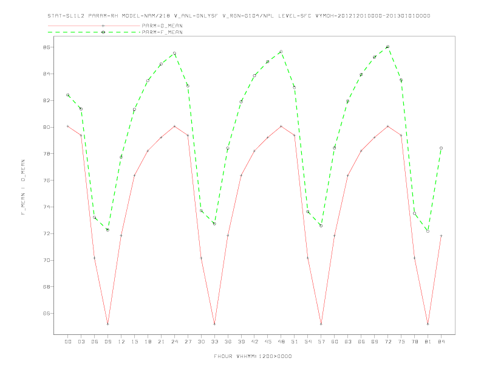Click y-axis tick label 68

pyautogui.click(x=47, y=287)
